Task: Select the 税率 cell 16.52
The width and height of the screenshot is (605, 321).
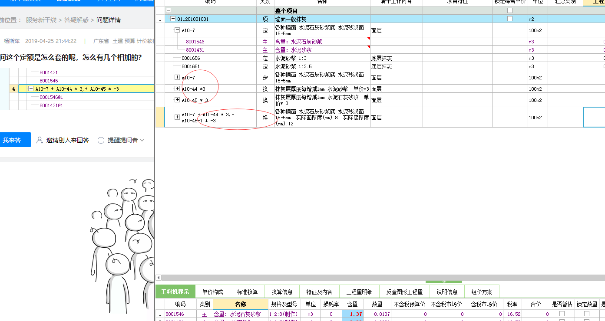Action: (512, 314)
